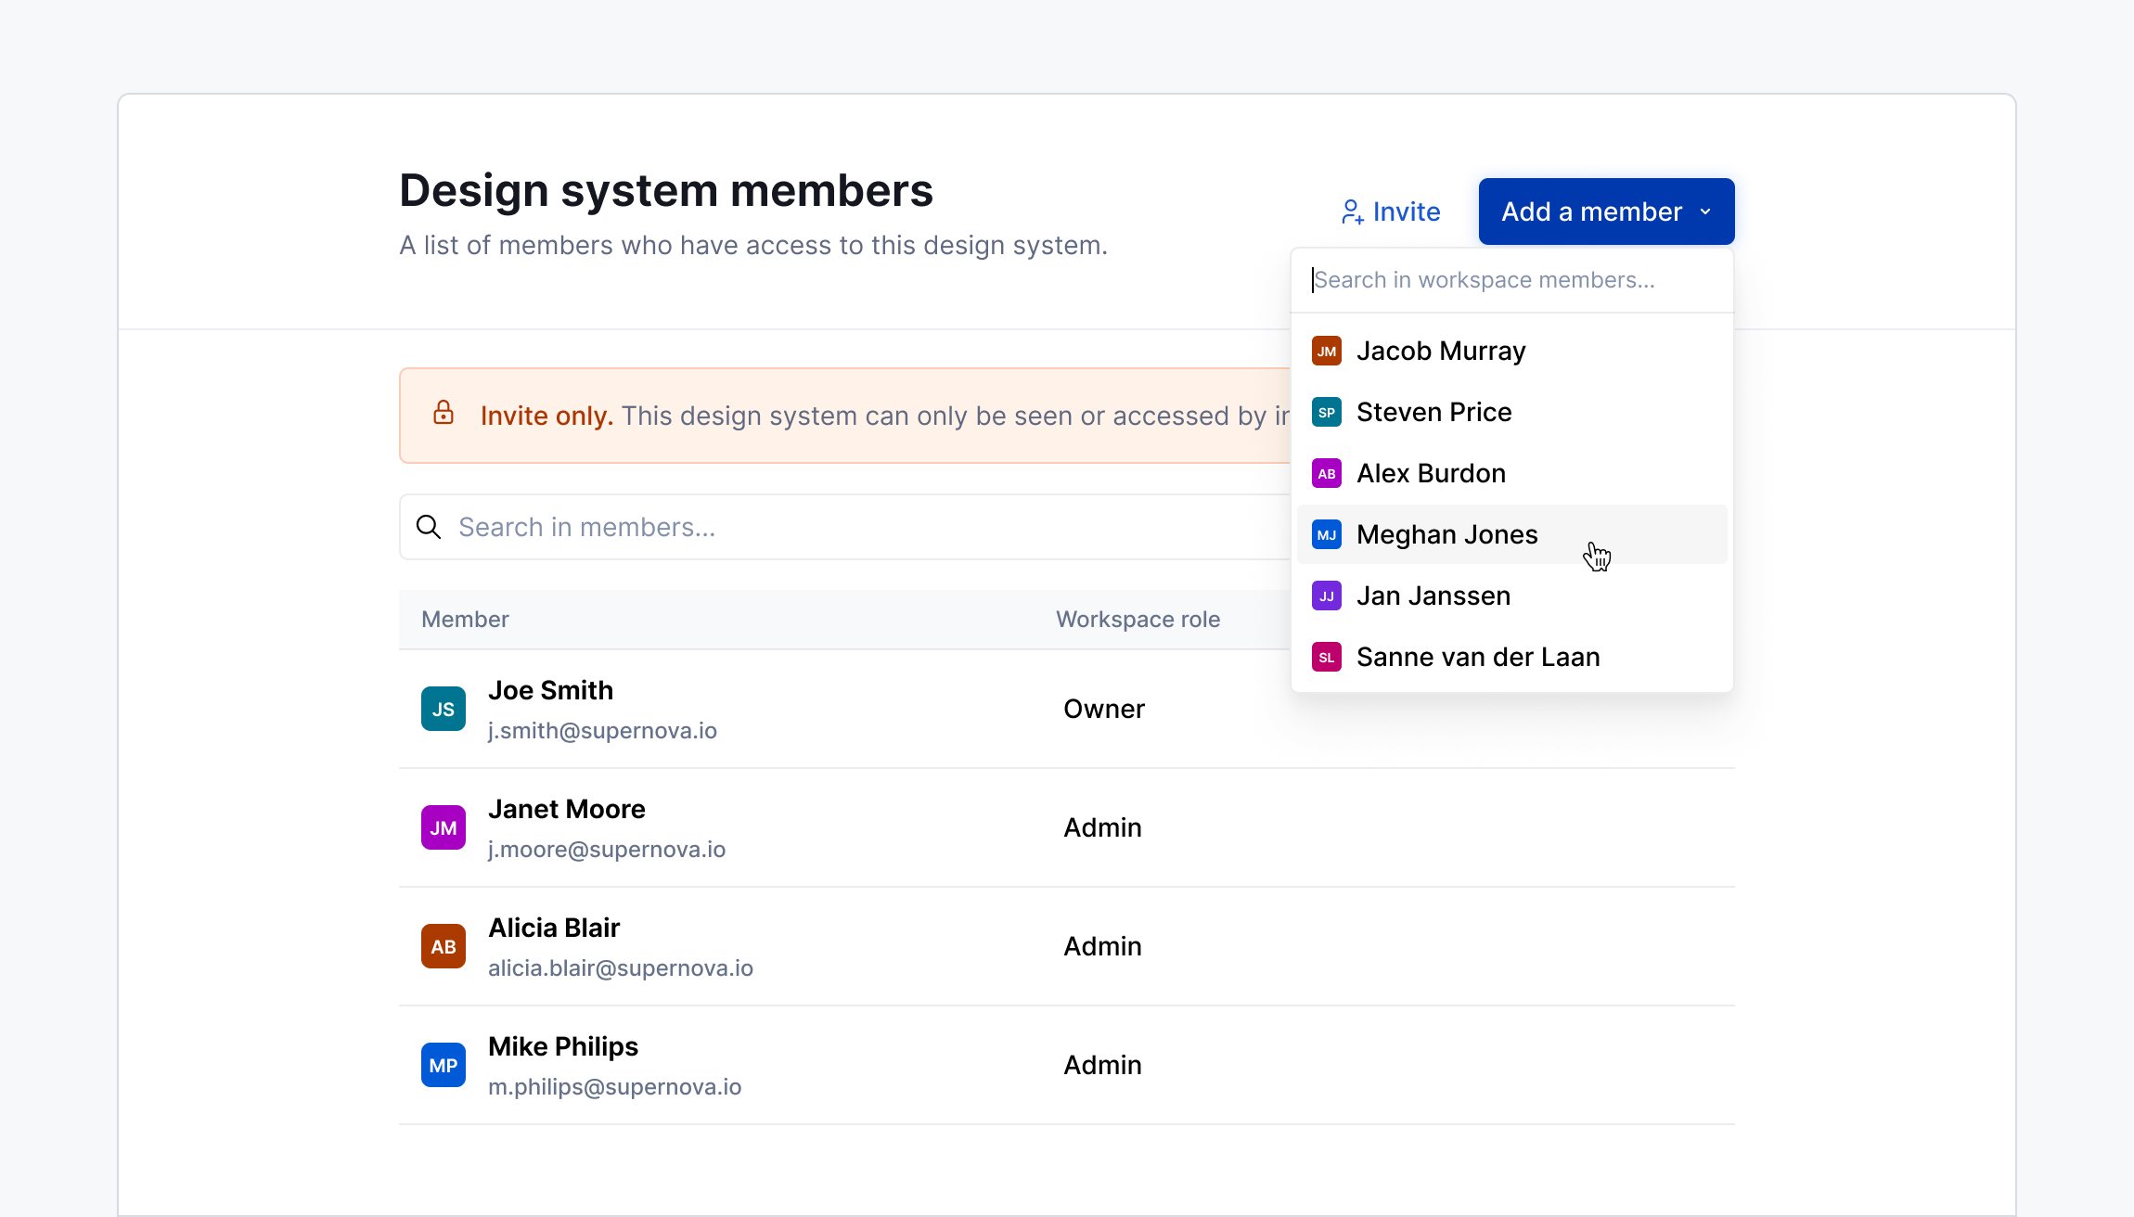Screen dimensions: 2134x1217
Task: Click the magnifier icon in members search
Action: [x=429, y=527]
